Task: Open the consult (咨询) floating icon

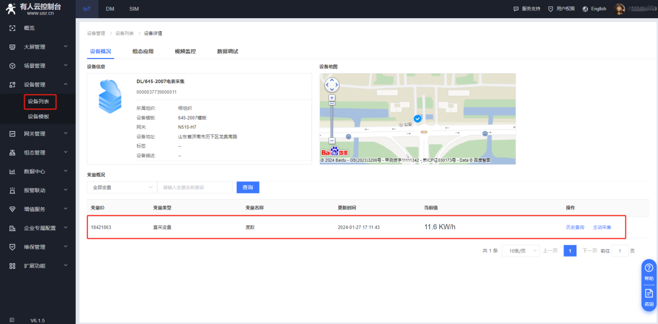Action: (x=649, y=297)
